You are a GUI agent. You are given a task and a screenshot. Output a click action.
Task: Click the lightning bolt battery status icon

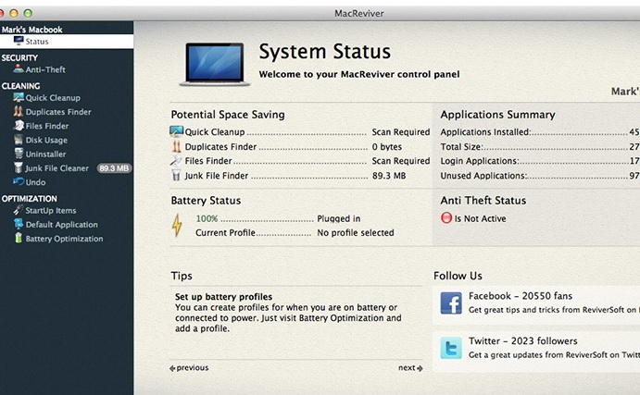177,226
